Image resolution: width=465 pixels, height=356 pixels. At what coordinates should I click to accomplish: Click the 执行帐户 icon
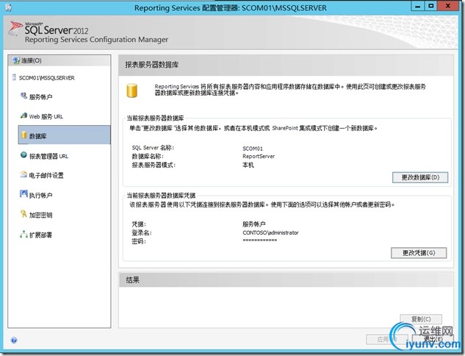tap(24, 194)
